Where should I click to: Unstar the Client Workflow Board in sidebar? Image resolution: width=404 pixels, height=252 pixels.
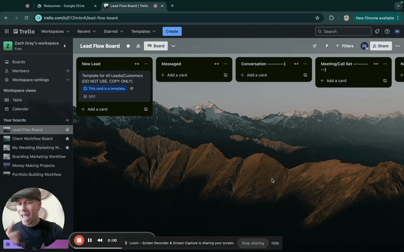[x=67, y=139]
